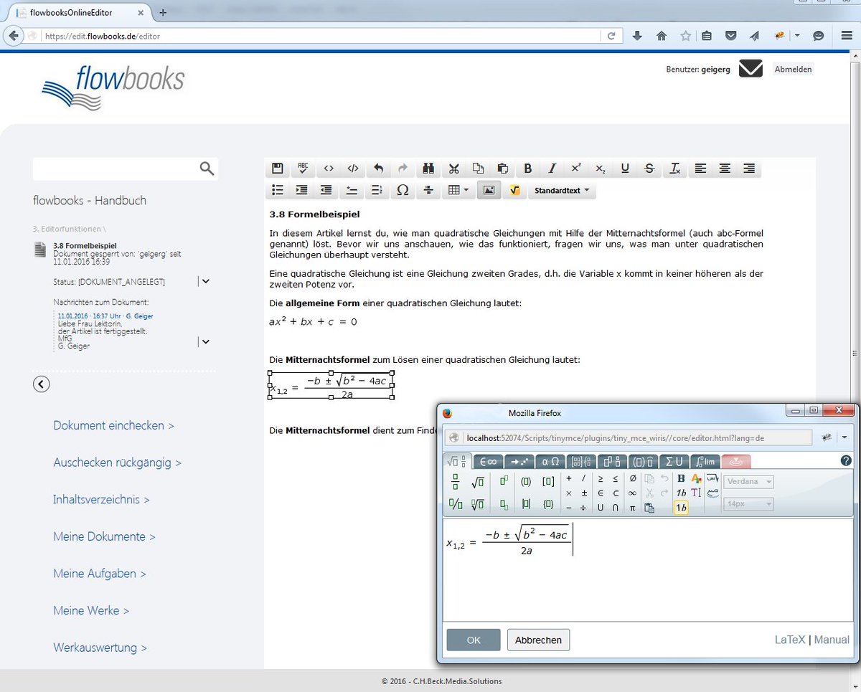Toggle bold formatting in the flowbooks editor
Viewport: 861px width, 692px height.
tap(528, 169)
